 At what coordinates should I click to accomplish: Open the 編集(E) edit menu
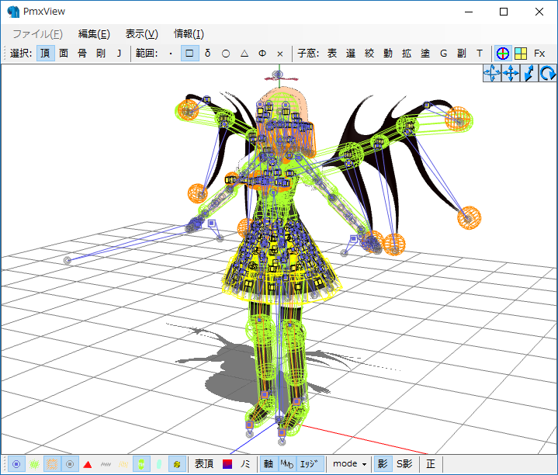[94, 33]
